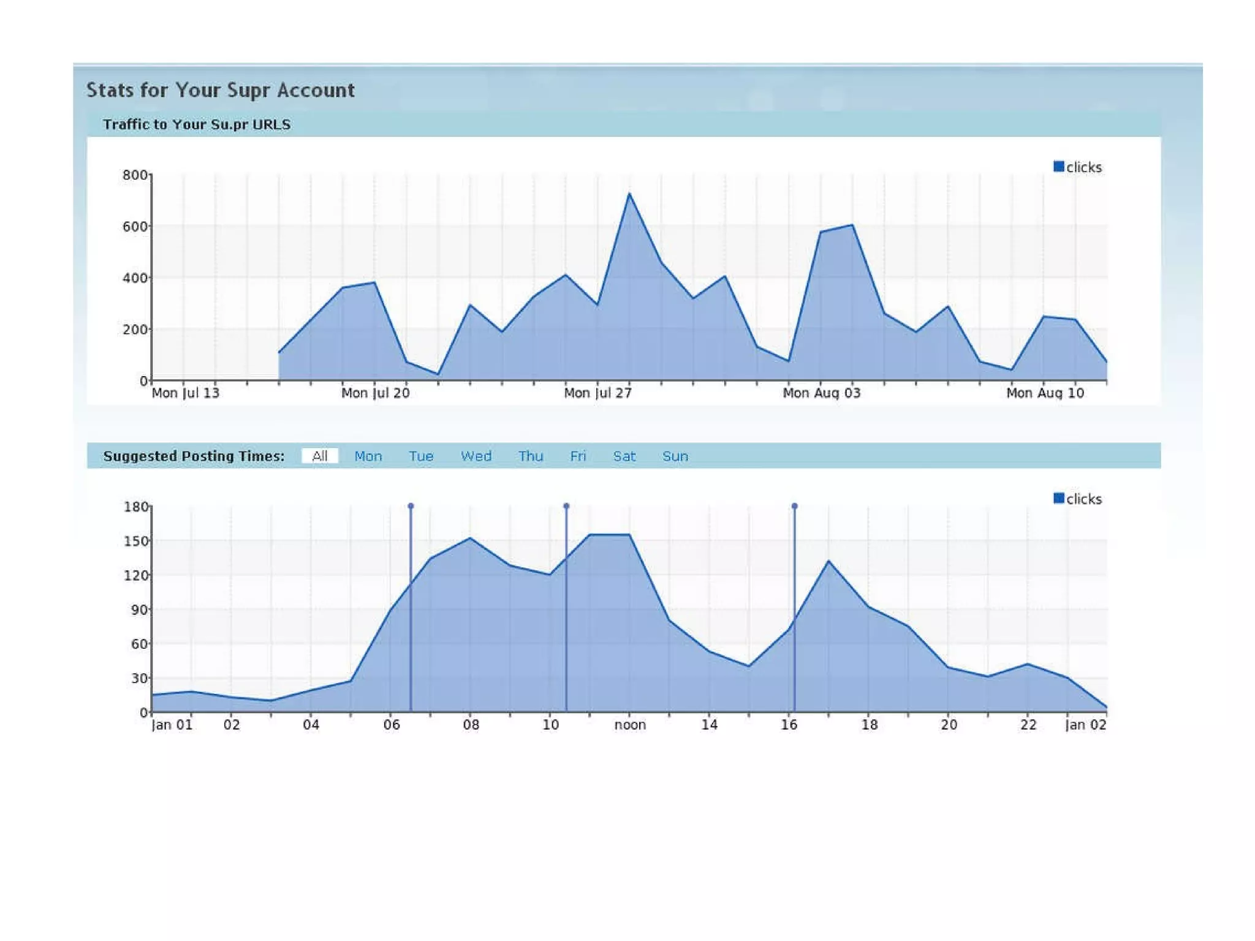
Task: Click the Mon Jul 20 axis label
Action: [x=375, y=393]
